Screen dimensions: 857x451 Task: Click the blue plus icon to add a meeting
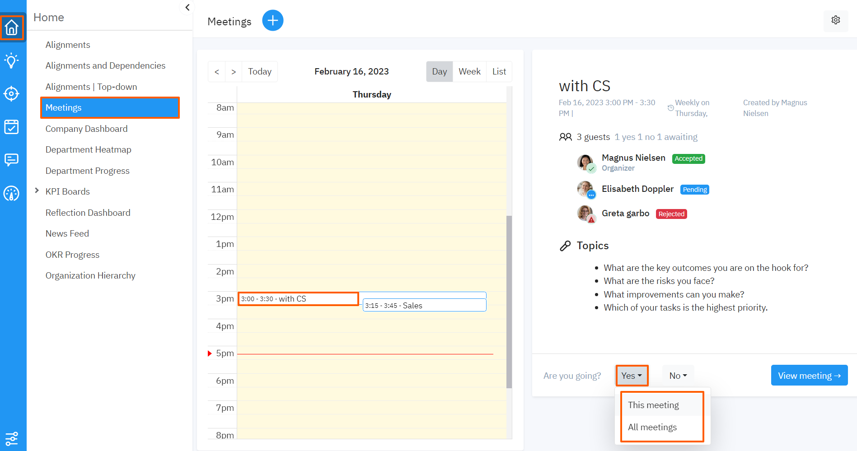272,20
